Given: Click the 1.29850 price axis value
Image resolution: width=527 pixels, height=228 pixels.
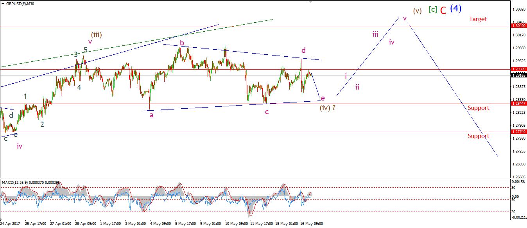Looking at the screenshot, I should point(518,48).
